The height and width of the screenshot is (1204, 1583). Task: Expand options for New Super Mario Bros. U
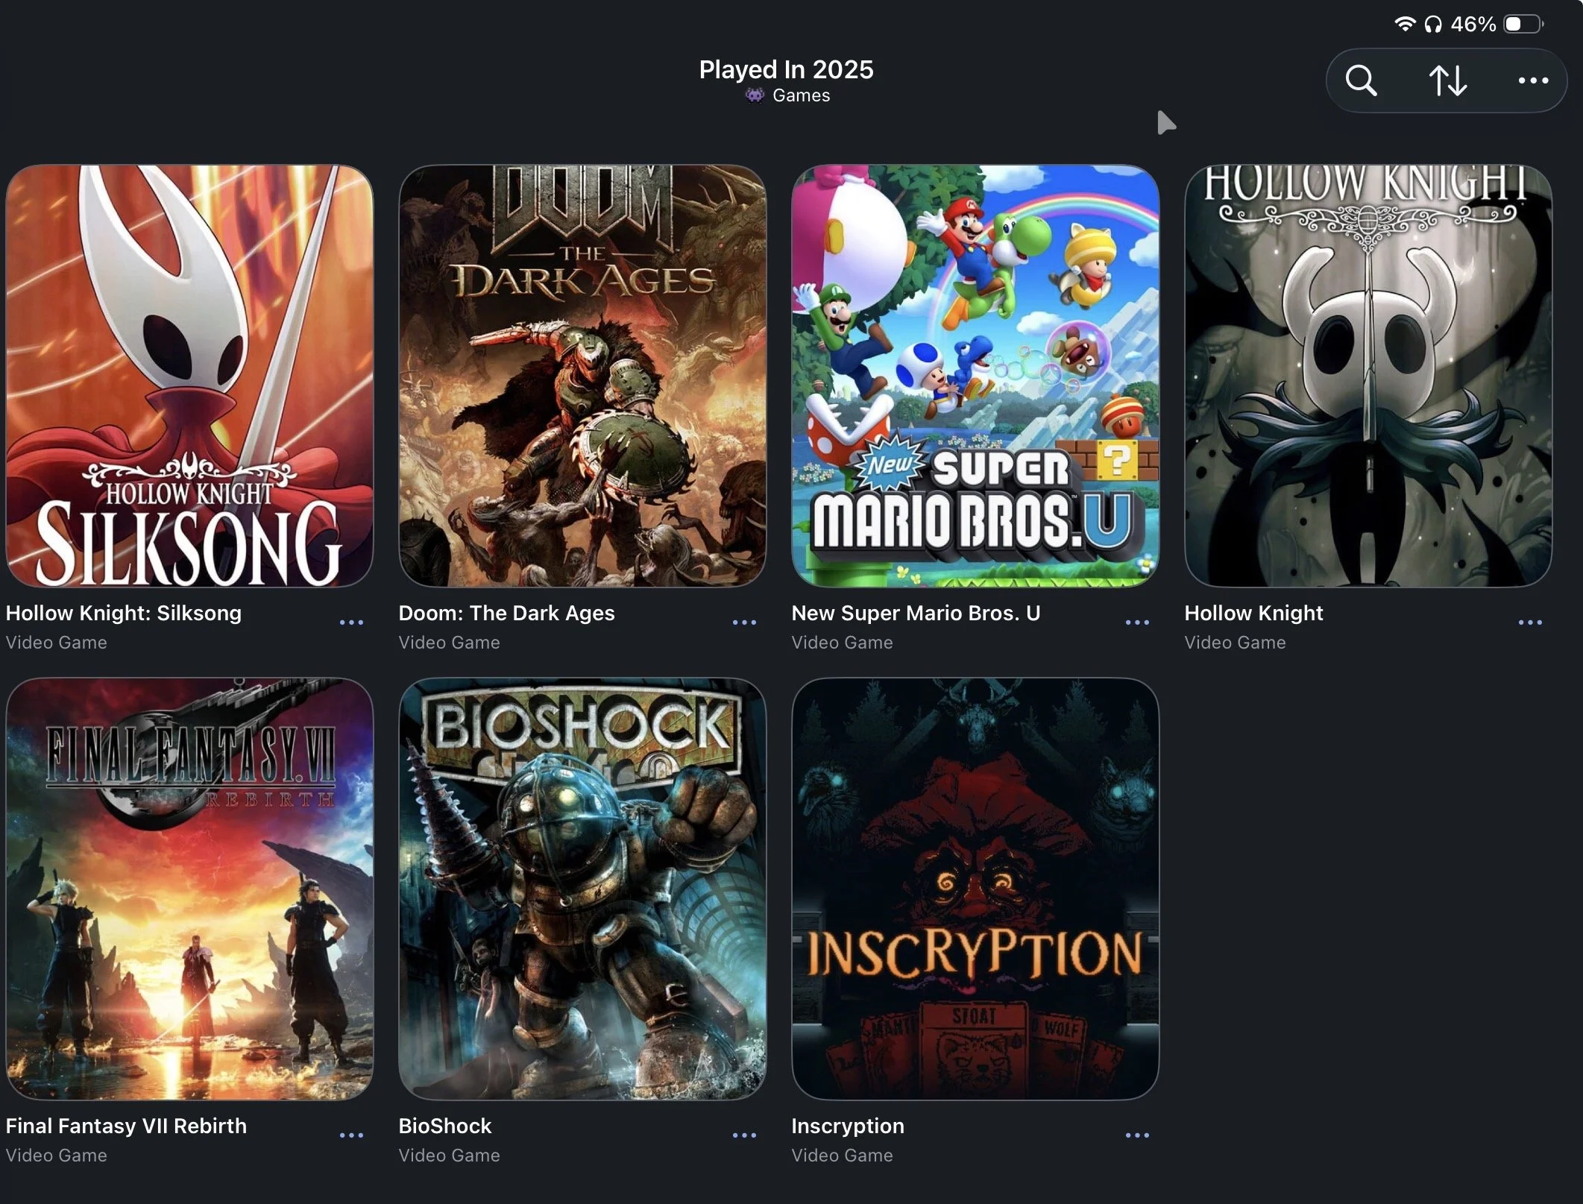[1137, 622]
